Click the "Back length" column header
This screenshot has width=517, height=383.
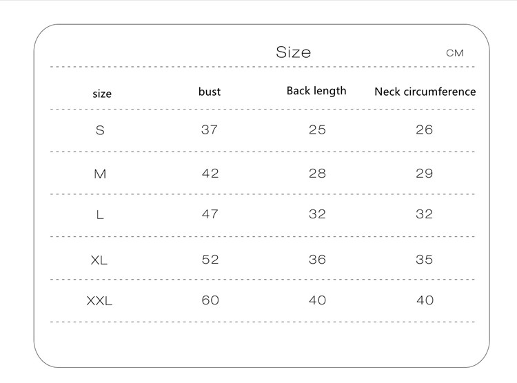pyautogui.click(x=316, y=91)
